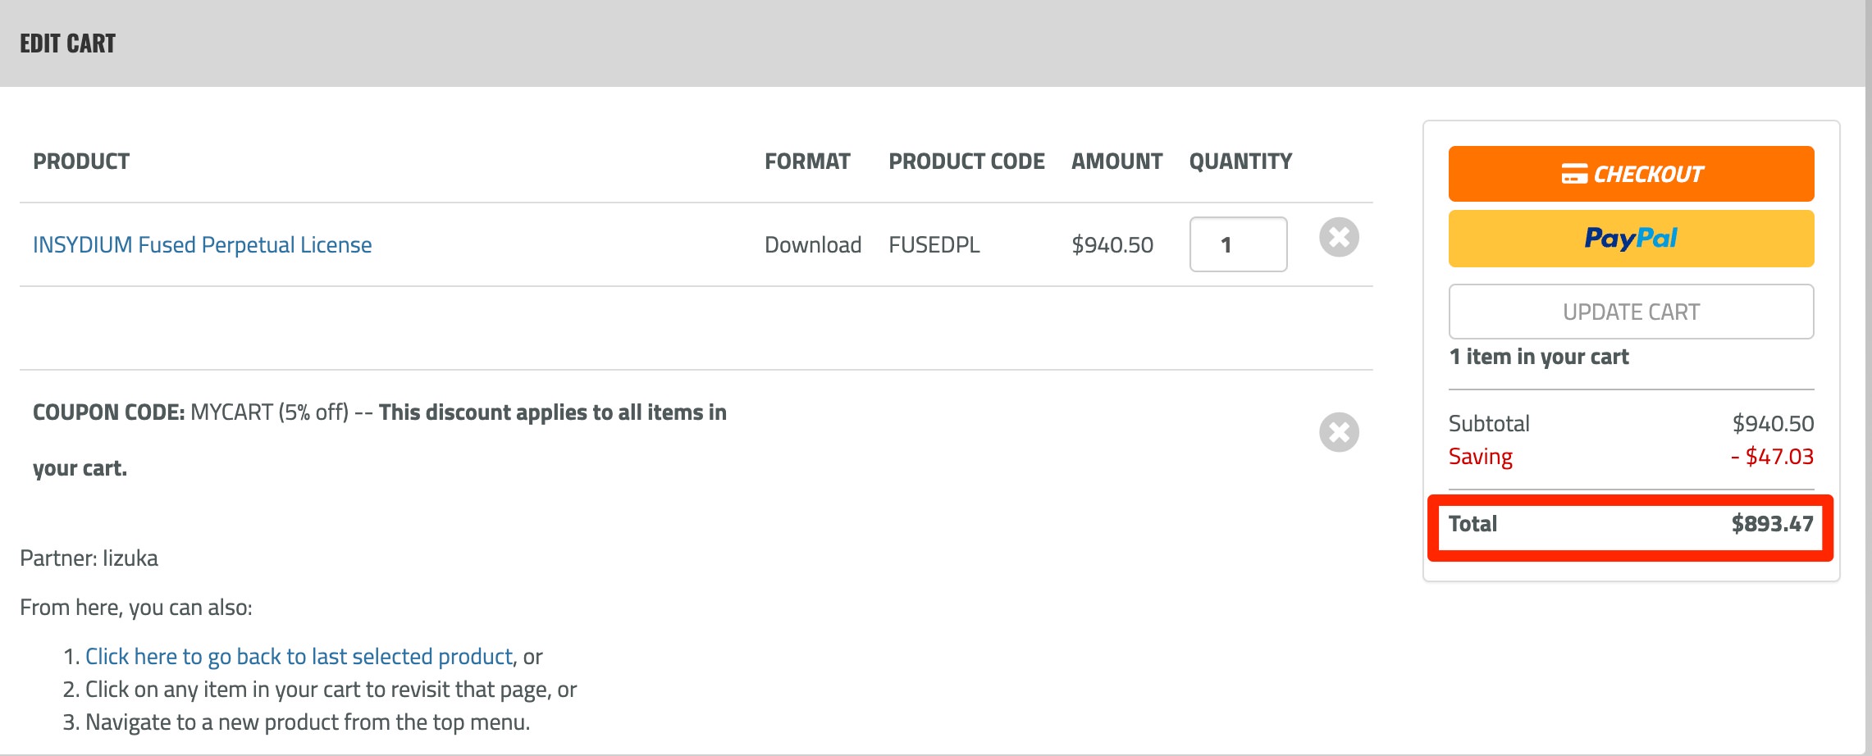Click the Amount column header
1872x756 pixels.
coord(1116,162)
